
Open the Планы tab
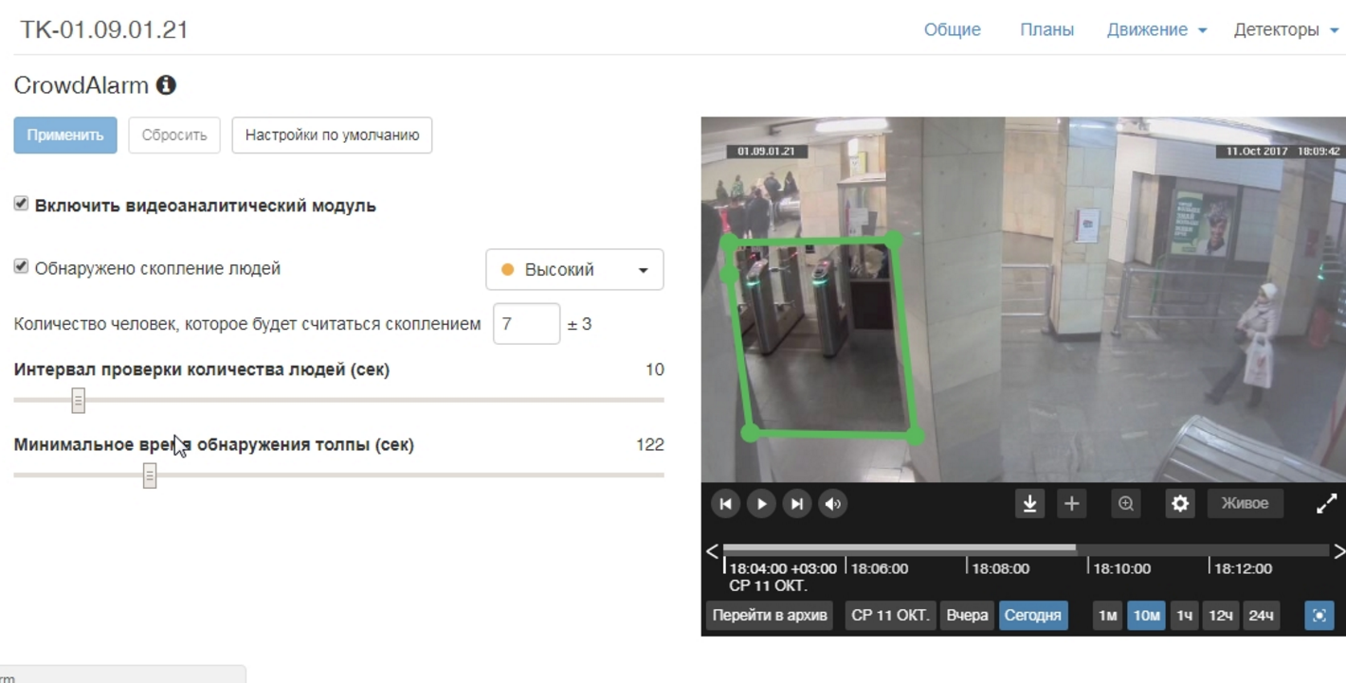click(x=1046, y=29)
